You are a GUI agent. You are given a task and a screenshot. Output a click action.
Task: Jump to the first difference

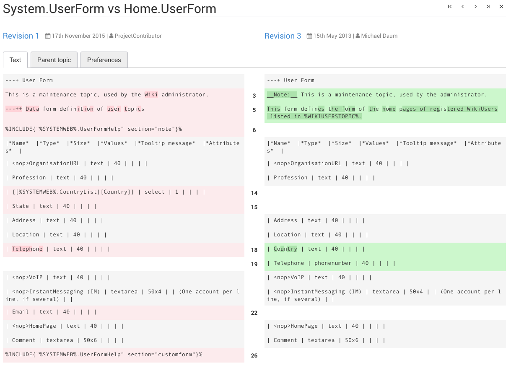click(450, 6)
